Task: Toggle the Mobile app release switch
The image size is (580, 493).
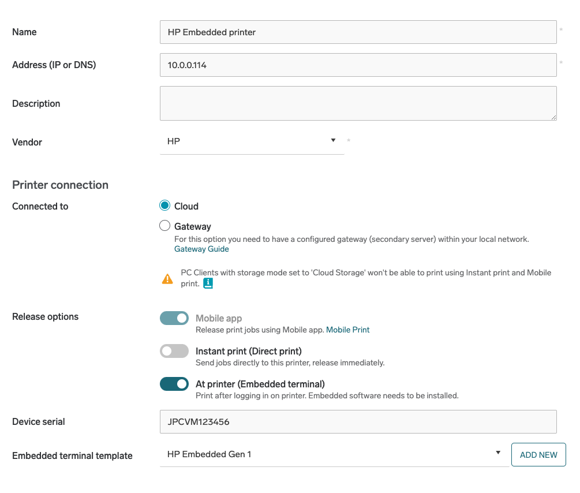Action: [x=174, y=318]
